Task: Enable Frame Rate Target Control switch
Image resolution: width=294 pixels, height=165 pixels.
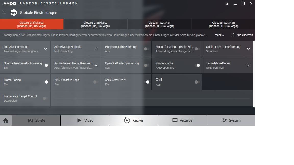Action: tap(45, 98)
